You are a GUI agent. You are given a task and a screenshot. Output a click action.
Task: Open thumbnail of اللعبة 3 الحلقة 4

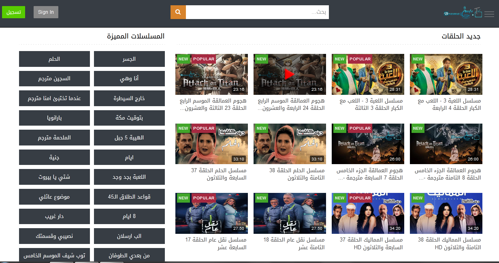[x=446, y=74]
